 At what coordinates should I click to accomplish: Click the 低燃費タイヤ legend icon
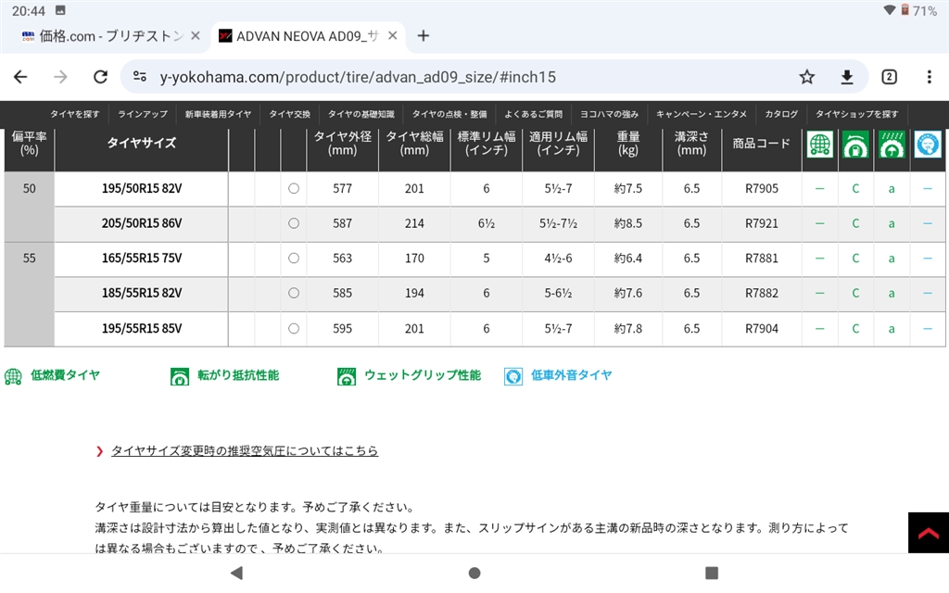[13, 376]
